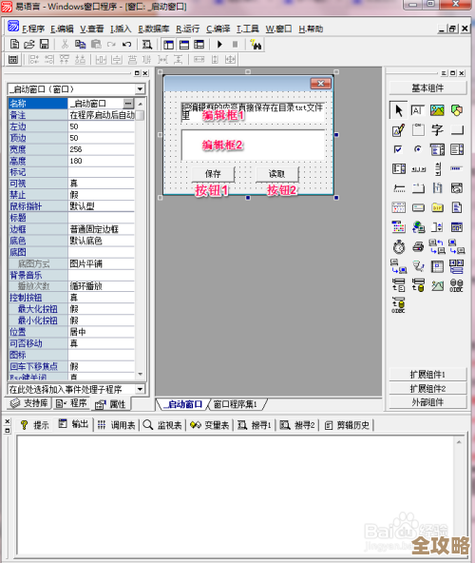Open the 剪辑历史 tab
The width and height of the screenshot is (475, 563).
coord(347,425)
